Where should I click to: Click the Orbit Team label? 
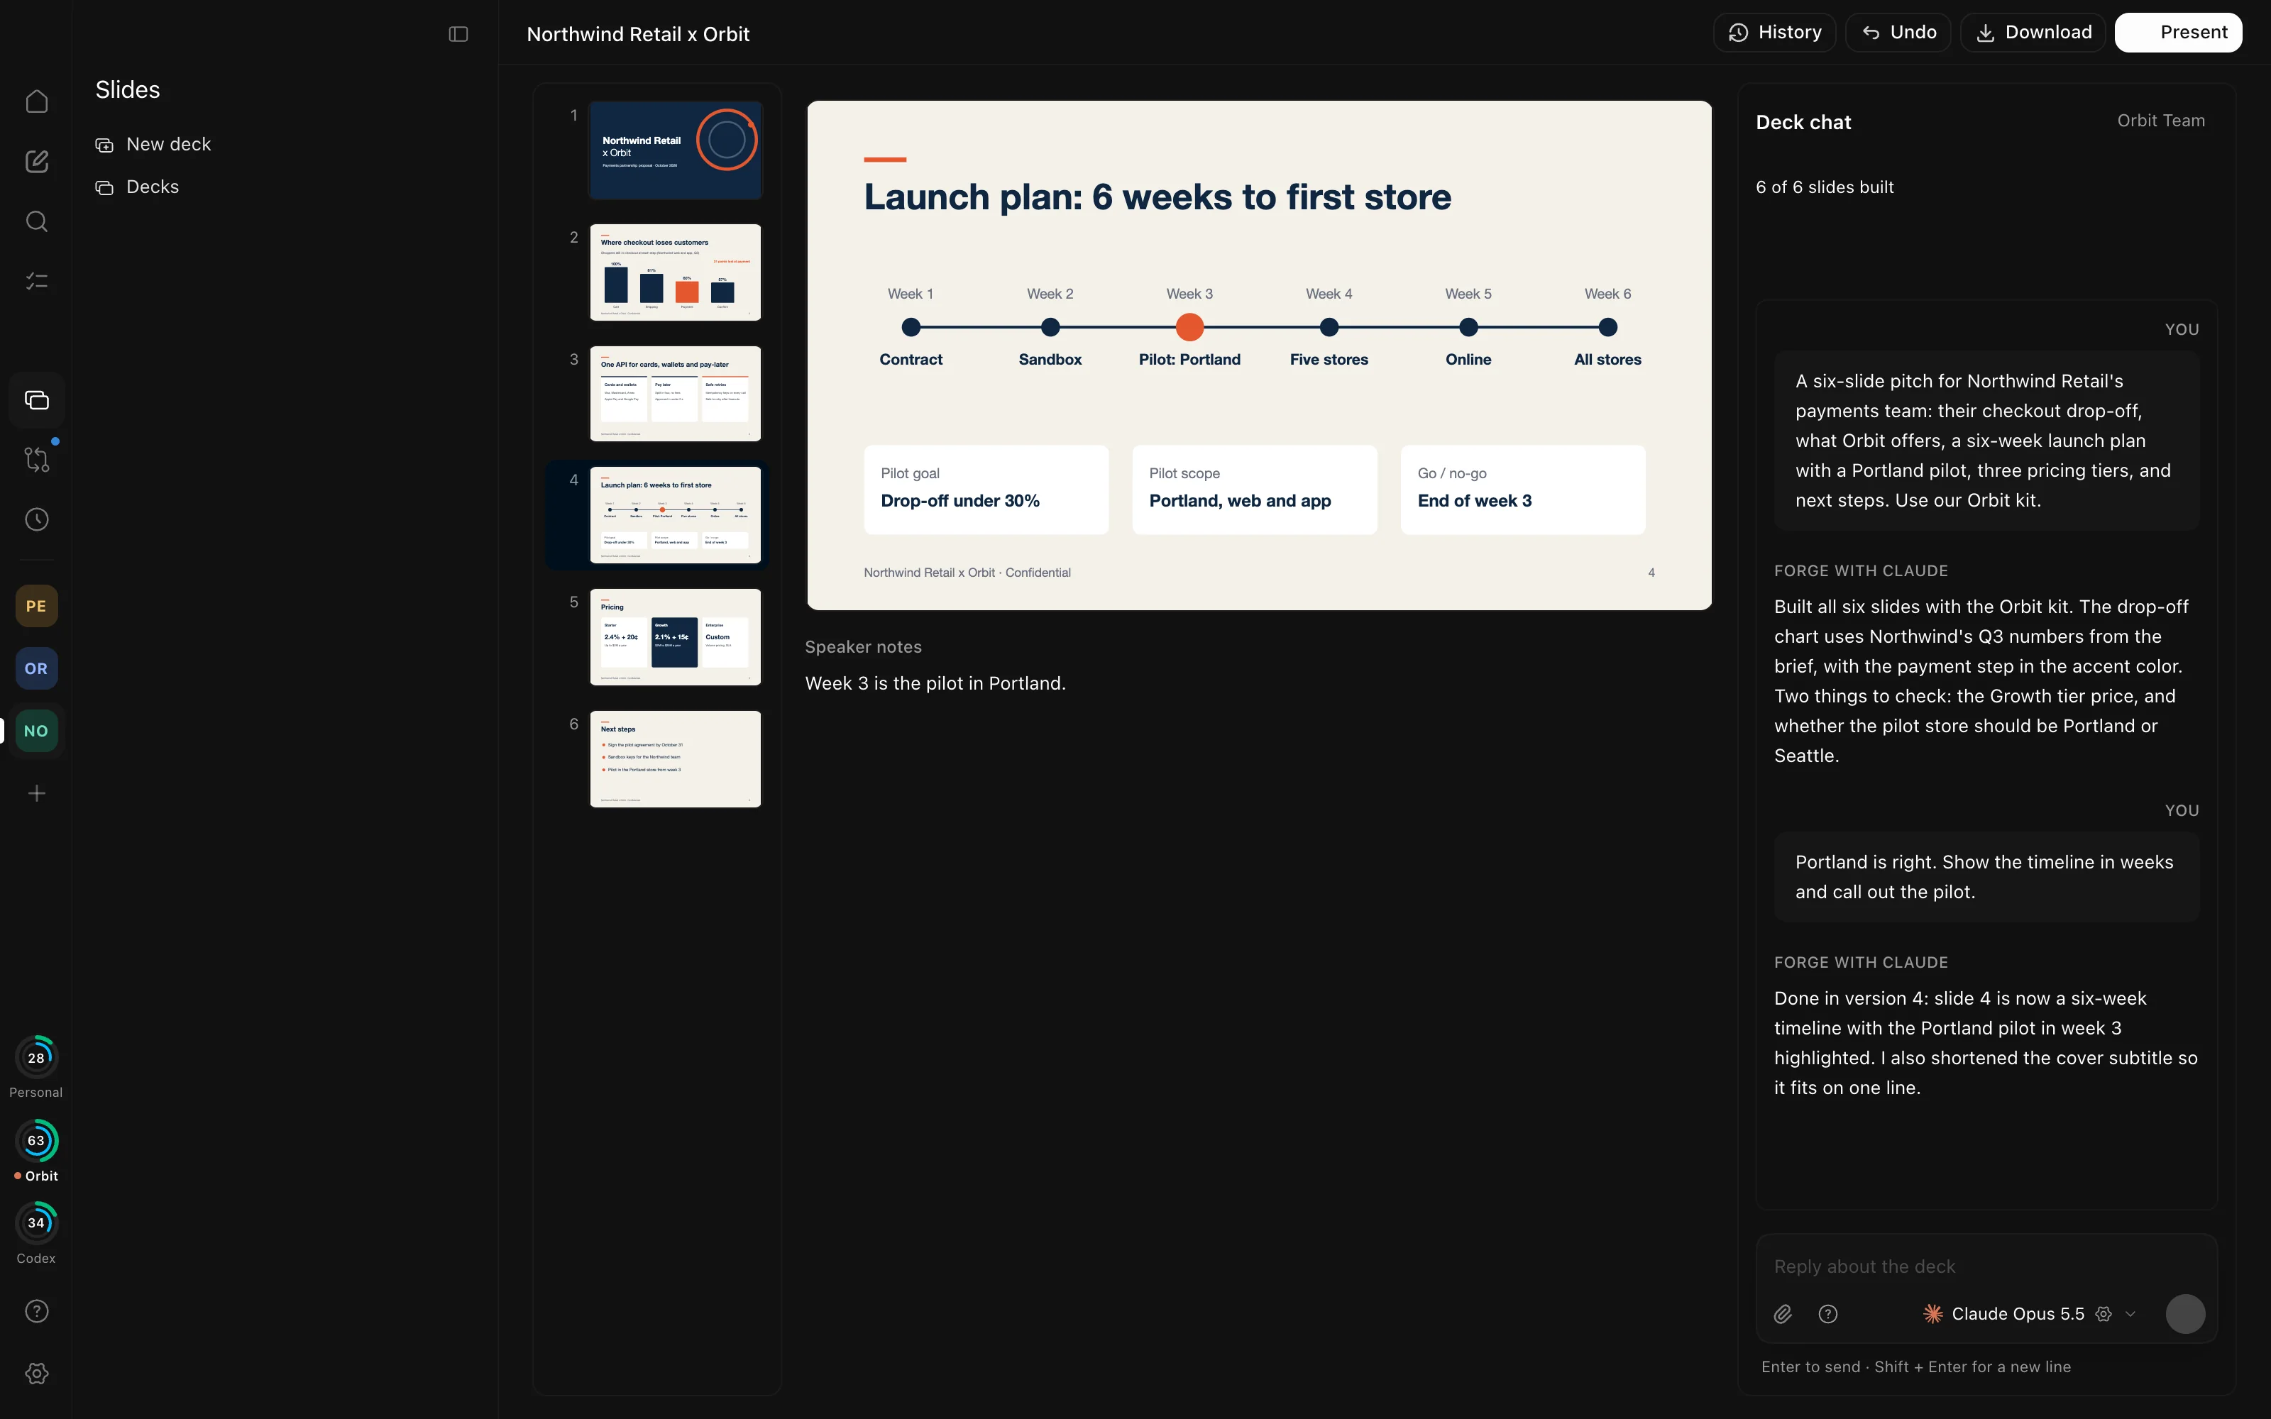[2160, 121]
